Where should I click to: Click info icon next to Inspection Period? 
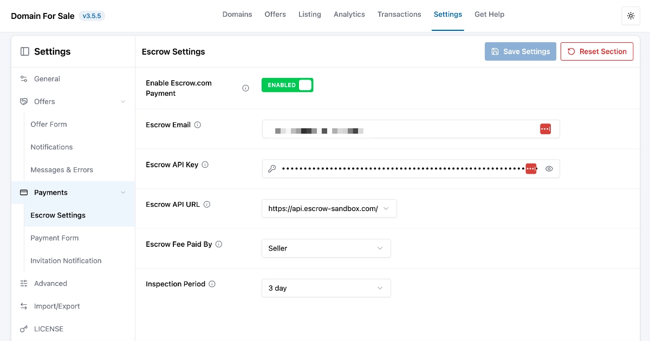[212, 284]
